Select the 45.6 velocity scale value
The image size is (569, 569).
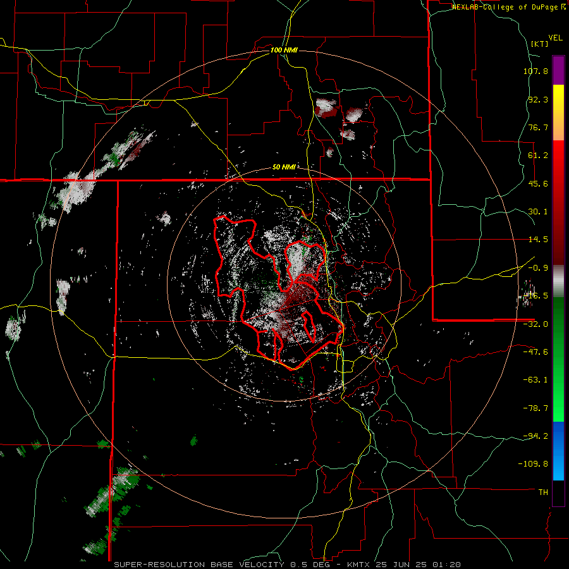pyautogui.click(x=538, y=183)
